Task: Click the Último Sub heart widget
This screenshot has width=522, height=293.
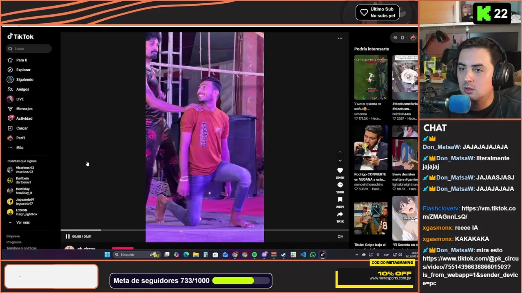Action: tap(378, 12)
